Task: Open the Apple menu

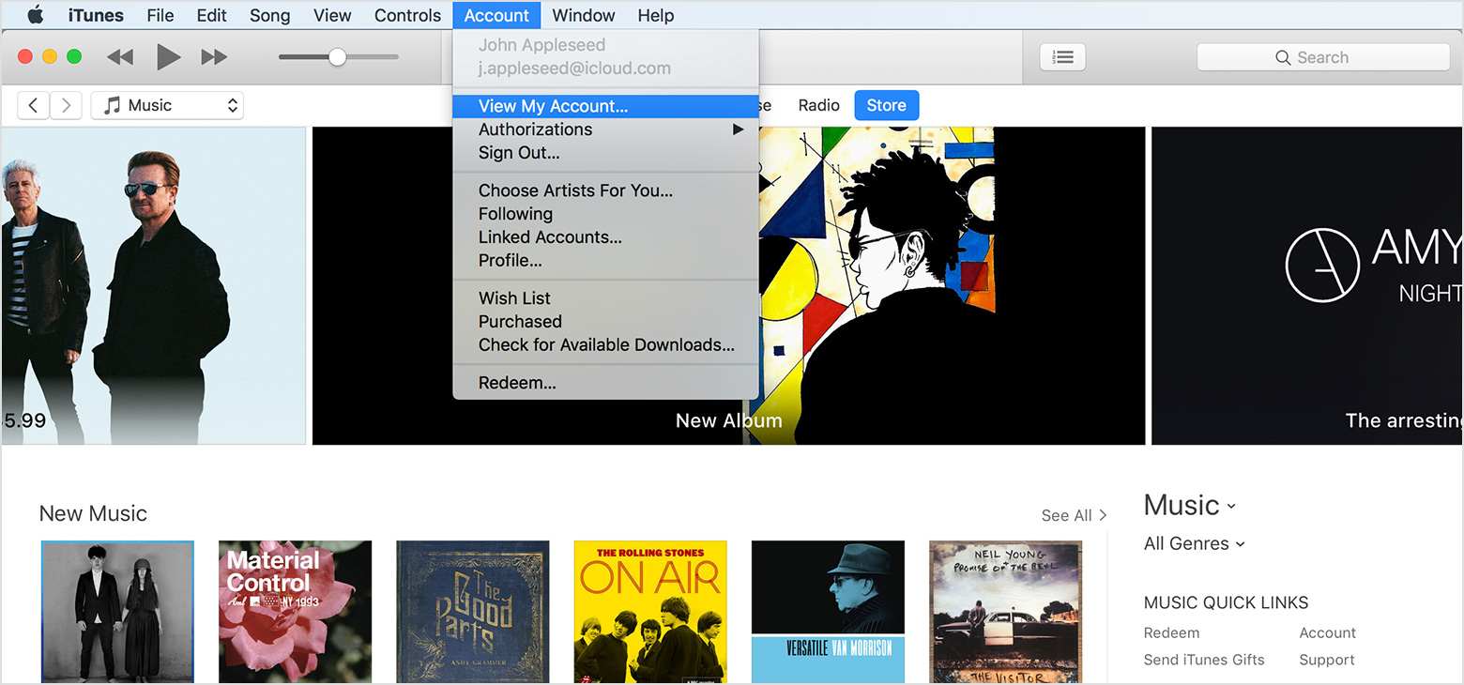Action: [36, 15]
